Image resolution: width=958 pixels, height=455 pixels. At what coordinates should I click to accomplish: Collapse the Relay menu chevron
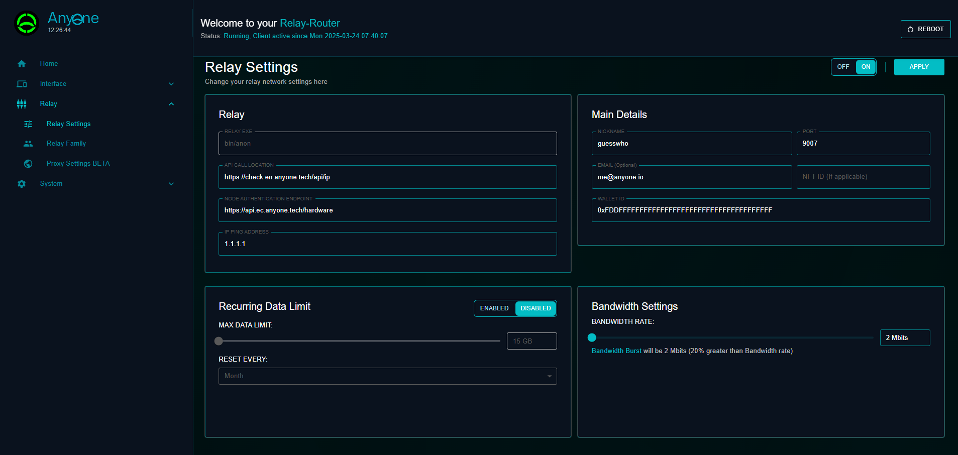tap(171, 104)
